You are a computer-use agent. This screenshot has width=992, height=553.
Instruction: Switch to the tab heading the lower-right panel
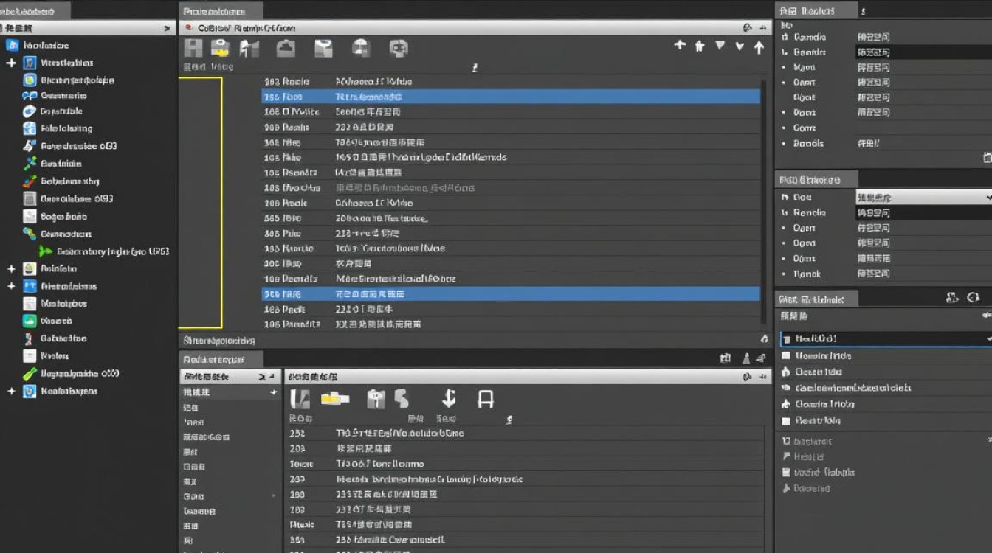coord(816,299)
